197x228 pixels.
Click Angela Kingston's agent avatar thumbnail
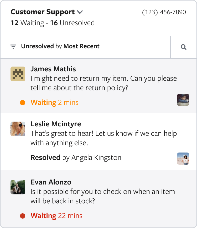pyautogui.click(x=183, y=159)
